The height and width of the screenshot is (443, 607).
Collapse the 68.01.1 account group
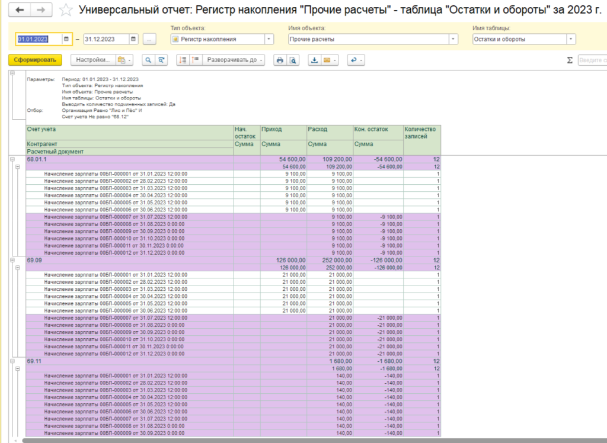pyautogui.click(x=12, y=159)
